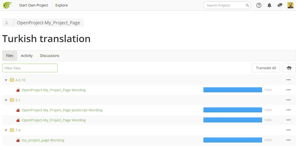The height and width of the screenshot is (149, 296).
Task: Open 4.2.10 OpenProject-My_Project_Page Wording file
Action: [54, 90]
